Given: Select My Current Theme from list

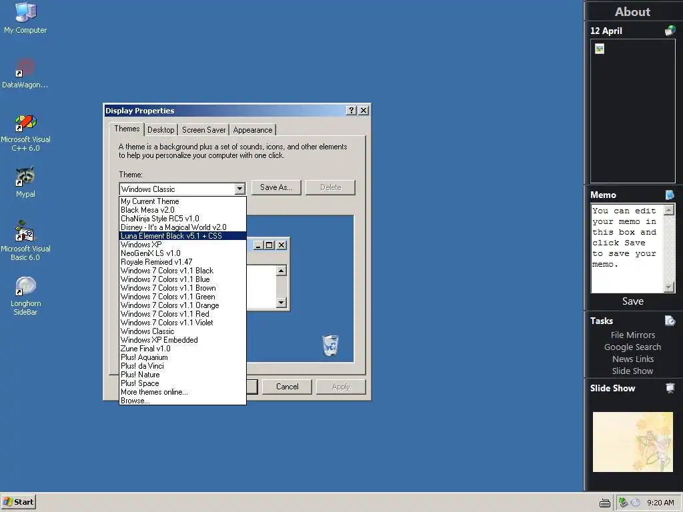Looking at the screenshot, I should coord(183,201).
